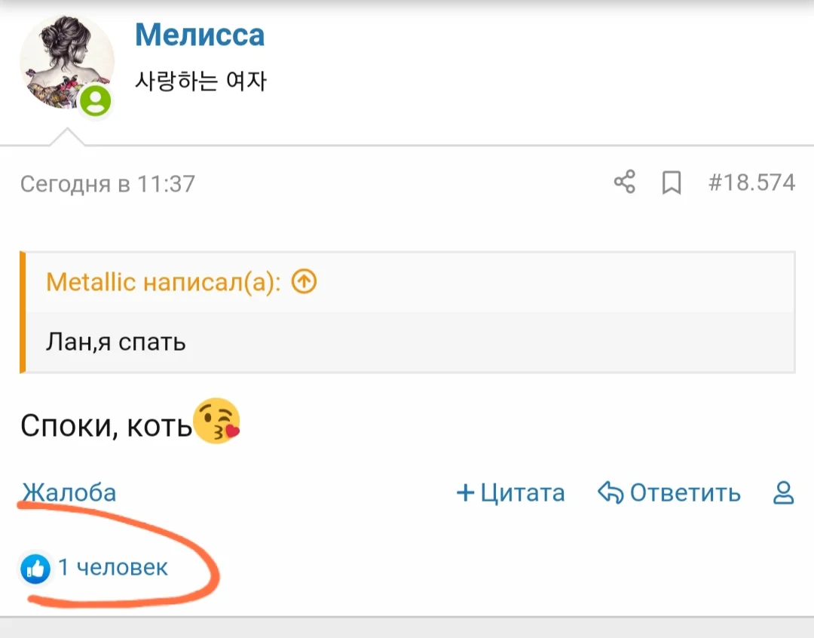
Task: Click the post text "Споки, коть"
Action: [106, 426]
